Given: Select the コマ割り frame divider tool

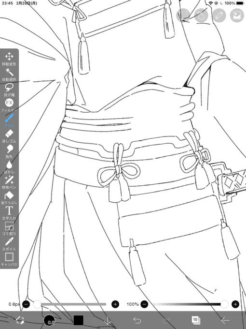Looking at the screenshot, I should (9, 228).
